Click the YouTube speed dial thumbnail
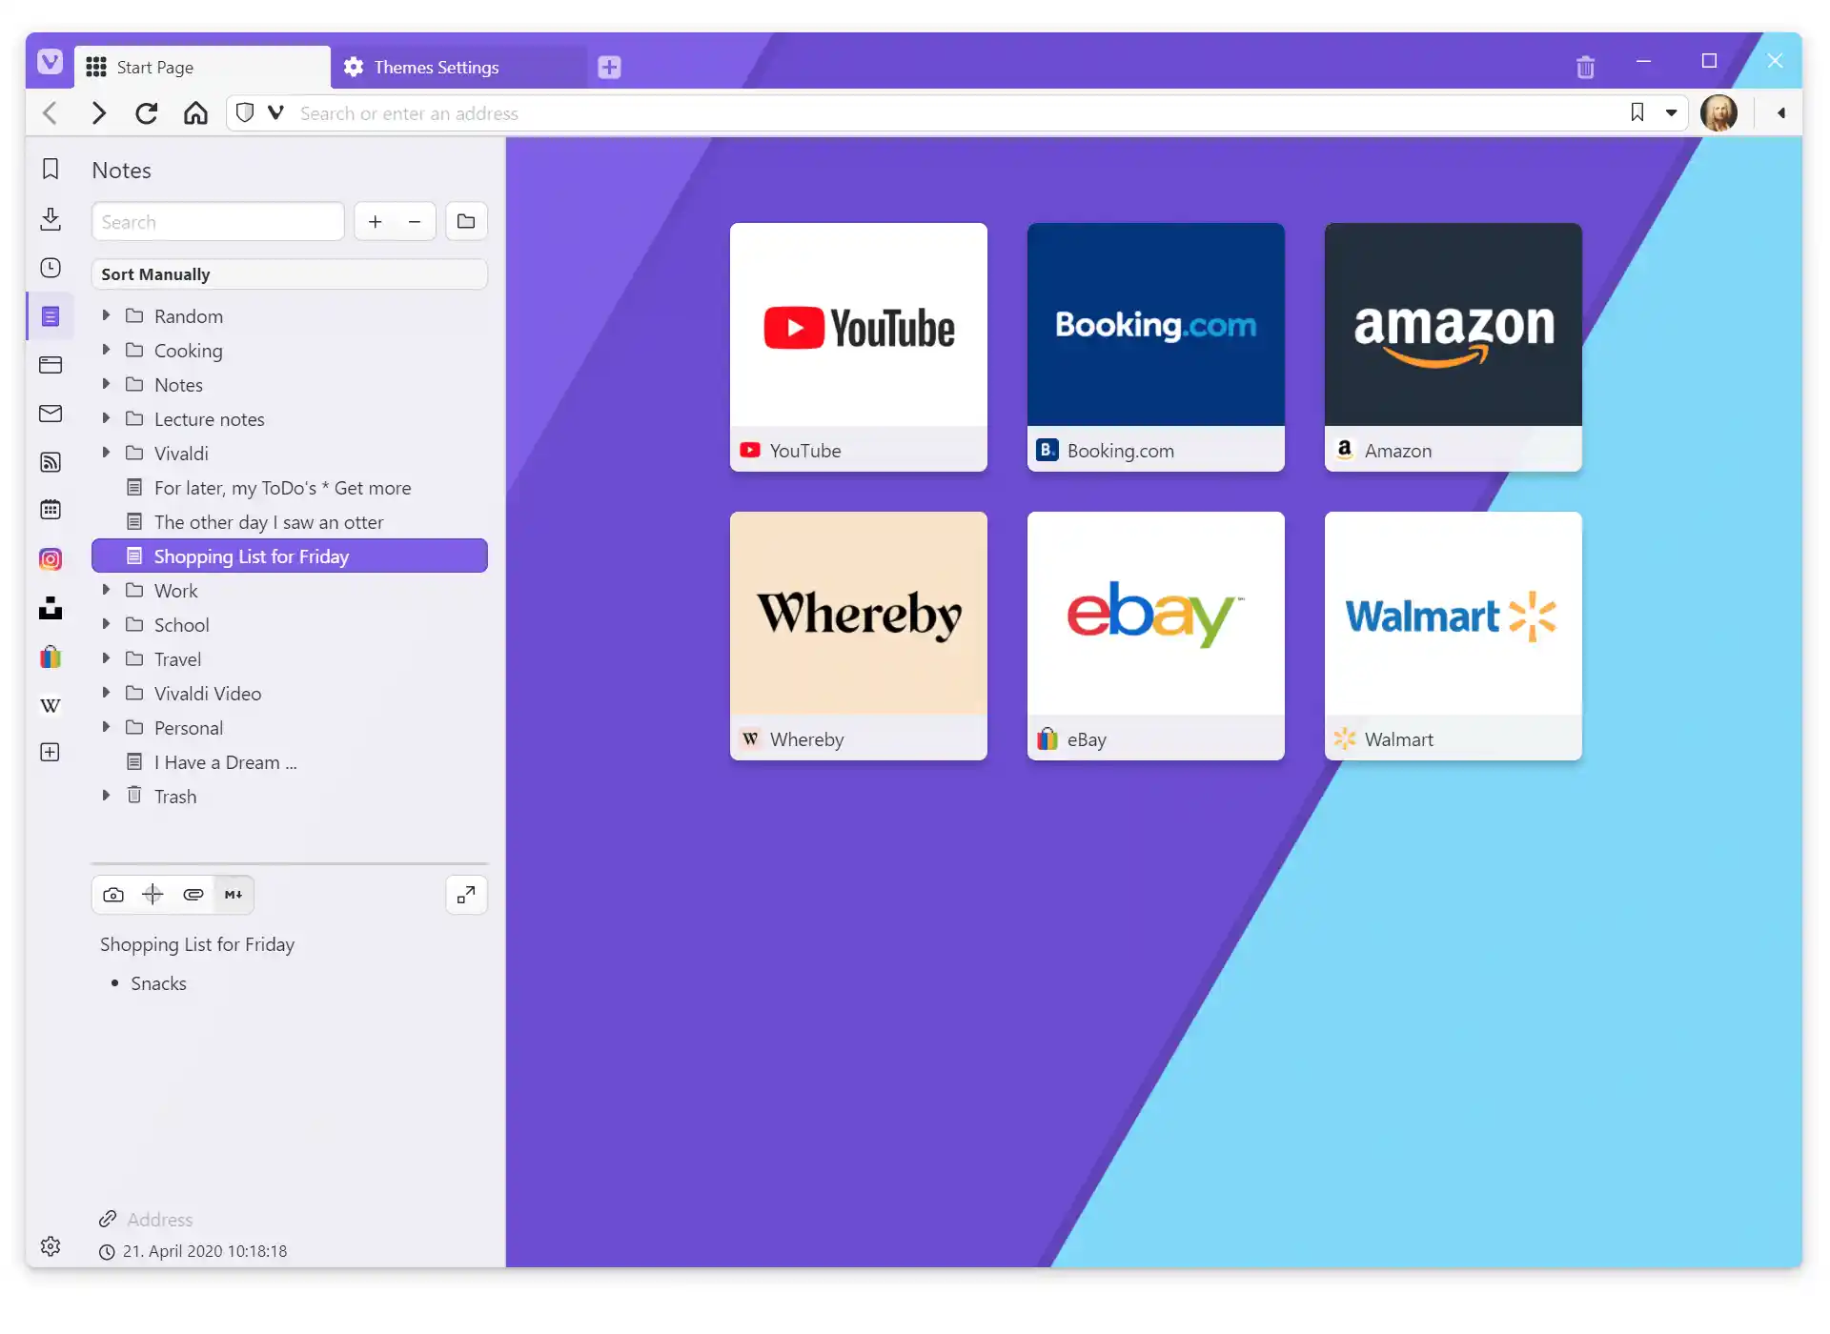The height and width of the screenshot is (1334, 1830). pyautogui.click(x=858, y=345)
